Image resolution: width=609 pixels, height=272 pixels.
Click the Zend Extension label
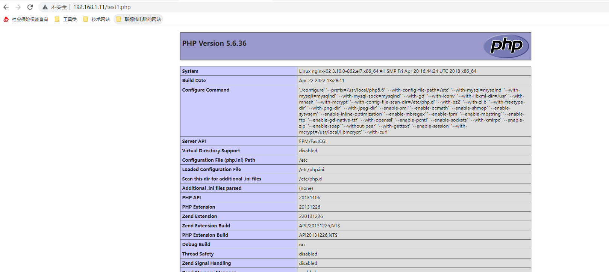200,216
